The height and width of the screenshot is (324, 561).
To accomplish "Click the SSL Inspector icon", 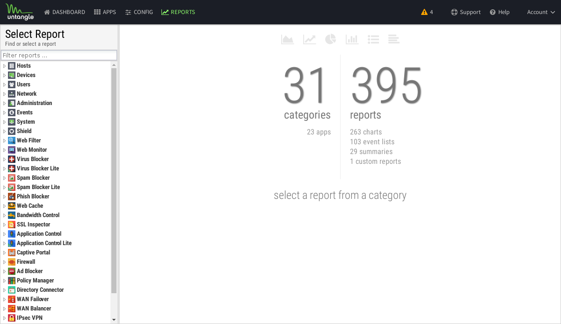I will click(x=12, y=225).
